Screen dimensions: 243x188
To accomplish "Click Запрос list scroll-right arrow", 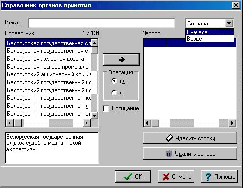I will (232, 123).
